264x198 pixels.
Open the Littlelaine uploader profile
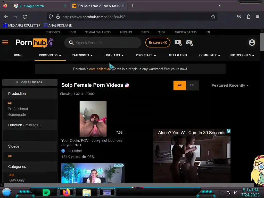74,151
